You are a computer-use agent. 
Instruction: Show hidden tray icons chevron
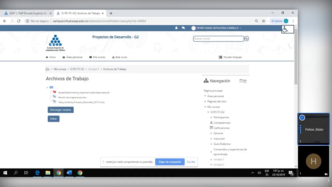pyautogui.click(x=253, y=173)
